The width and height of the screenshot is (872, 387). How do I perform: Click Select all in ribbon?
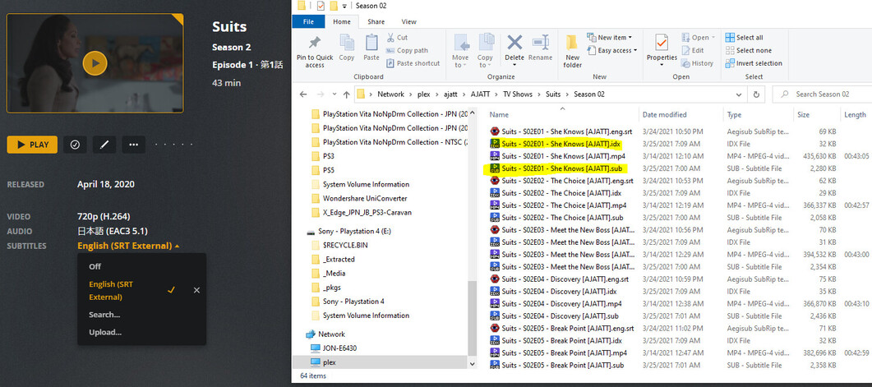[744, 37]
